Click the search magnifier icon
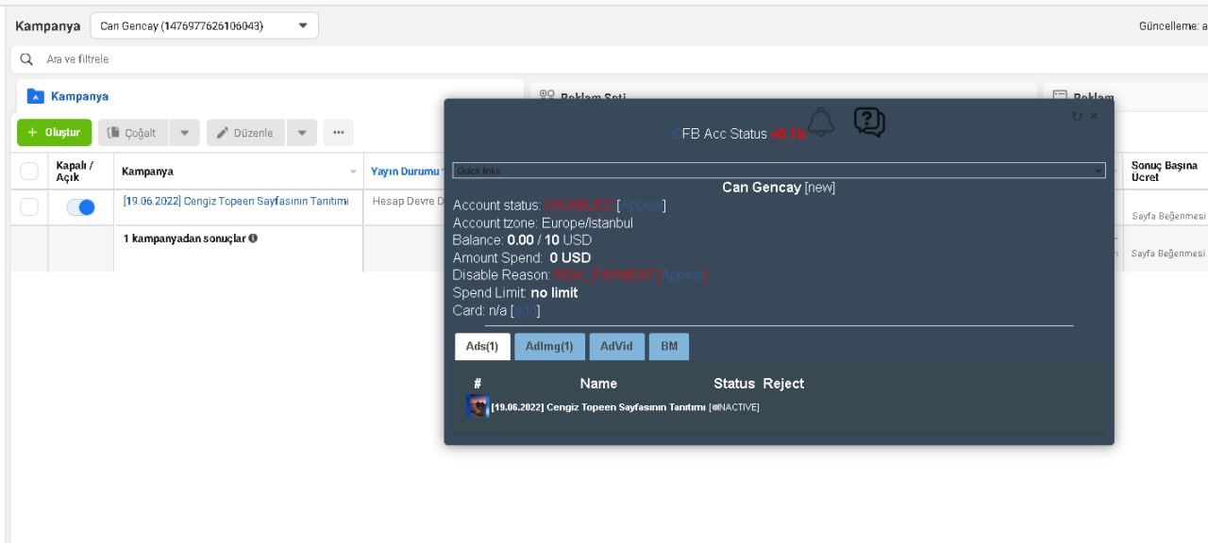The image size is (1208, 543). (26, 59)
